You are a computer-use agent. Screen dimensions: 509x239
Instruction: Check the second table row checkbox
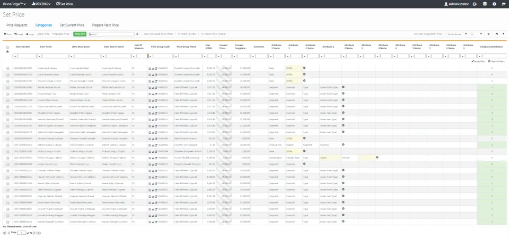(7, 75)
